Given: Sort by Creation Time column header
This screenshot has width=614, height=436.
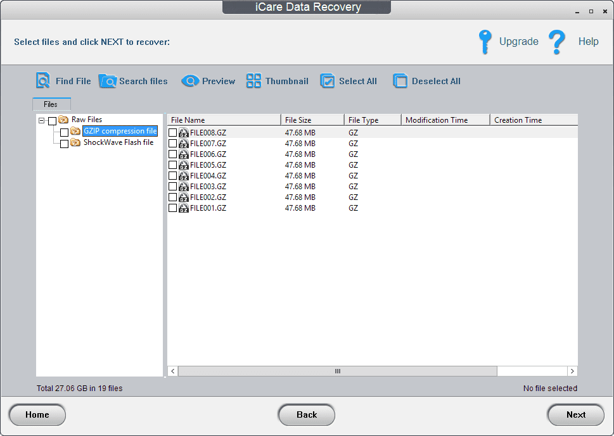Looking at the screenshot, I should click(x=534, y=120).
